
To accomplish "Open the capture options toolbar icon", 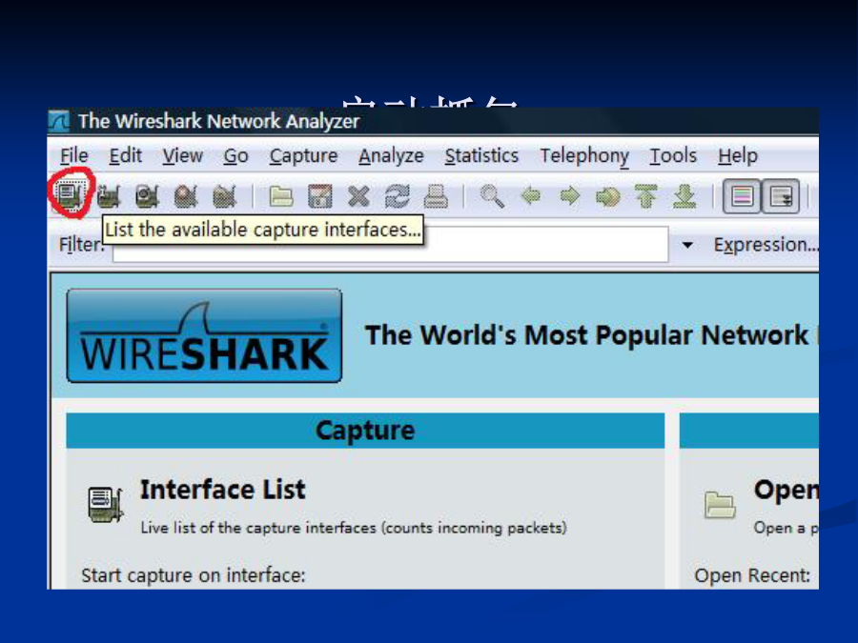I will pos(109,196).
